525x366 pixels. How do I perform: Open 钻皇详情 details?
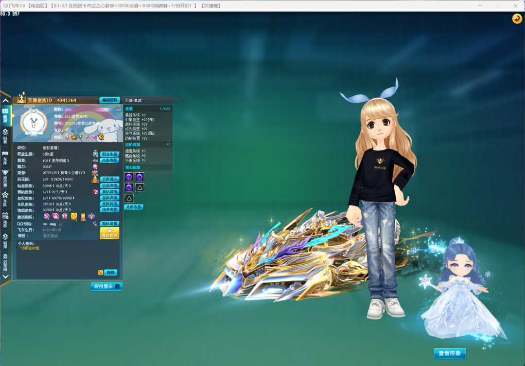(x=109, y=186)
